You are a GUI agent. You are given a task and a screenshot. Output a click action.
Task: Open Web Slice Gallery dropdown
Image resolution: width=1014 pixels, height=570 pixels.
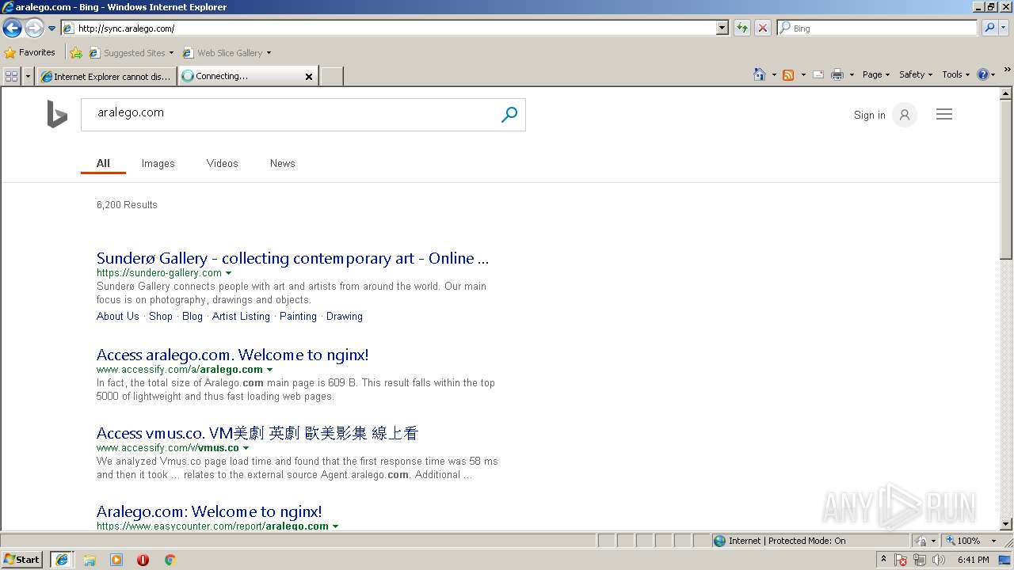click(227, 53)
